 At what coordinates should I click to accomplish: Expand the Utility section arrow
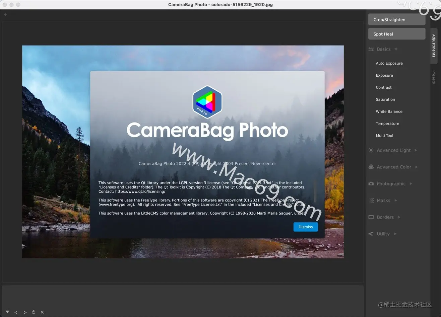click(x=395, y=234)
